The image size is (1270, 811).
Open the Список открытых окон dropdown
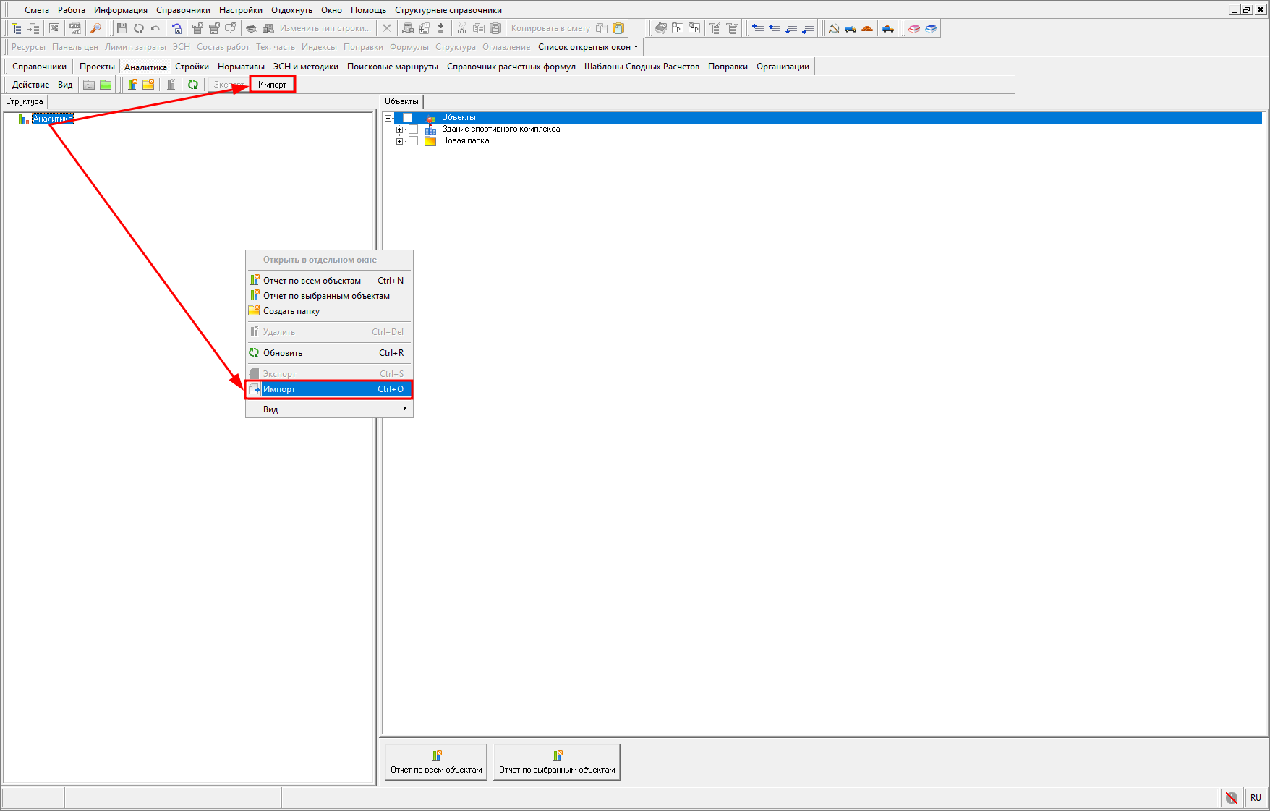(588, 47)
